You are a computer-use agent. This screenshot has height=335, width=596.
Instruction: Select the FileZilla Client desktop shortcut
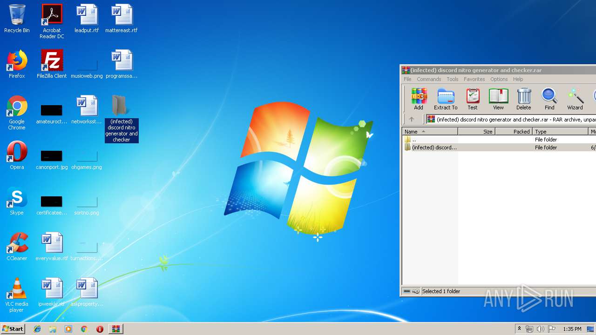click(x=52, y=64)
